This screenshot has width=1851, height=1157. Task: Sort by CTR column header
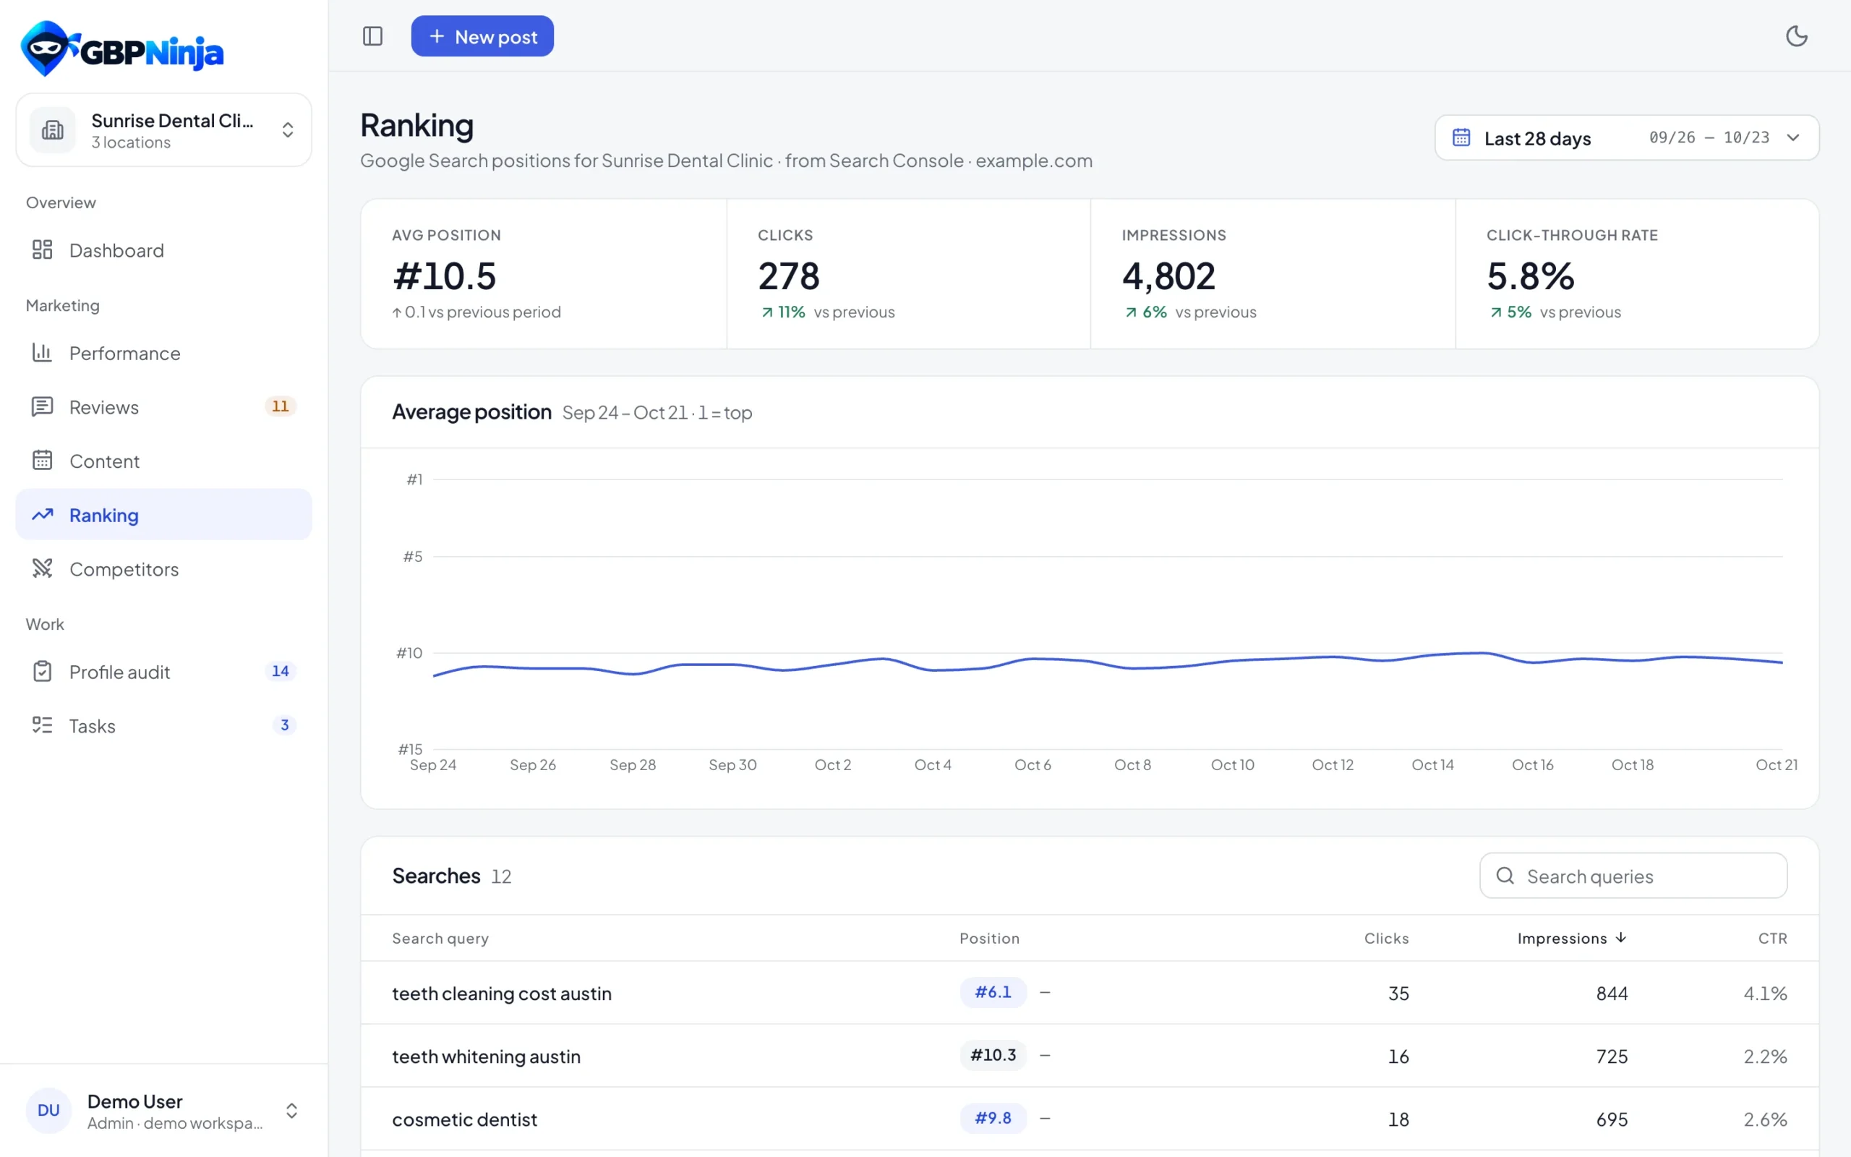[x=1772, y=938]
